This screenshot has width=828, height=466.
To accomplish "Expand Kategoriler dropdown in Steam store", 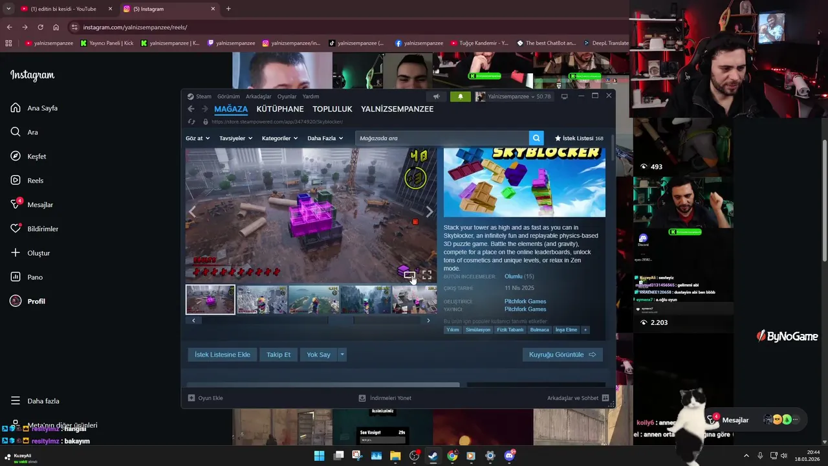I will click(x=279, y=138).
